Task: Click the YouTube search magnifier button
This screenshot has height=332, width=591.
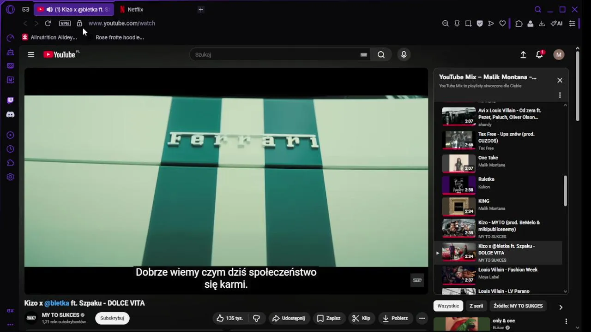Action: 381,54
